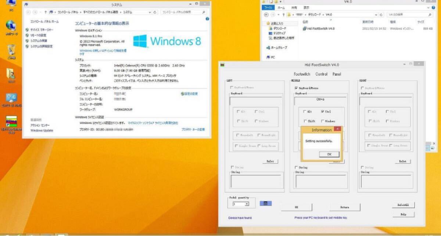Uncheck the MIDDLE Ctrl checkbox
441x236 pixels.
322,112
